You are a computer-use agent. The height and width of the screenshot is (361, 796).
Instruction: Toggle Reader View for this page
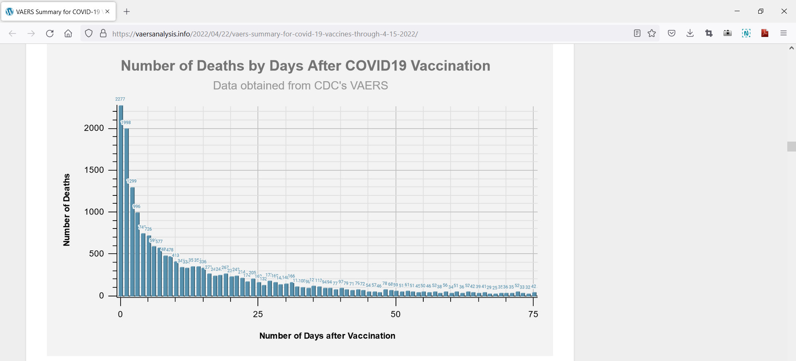(637, 34)
